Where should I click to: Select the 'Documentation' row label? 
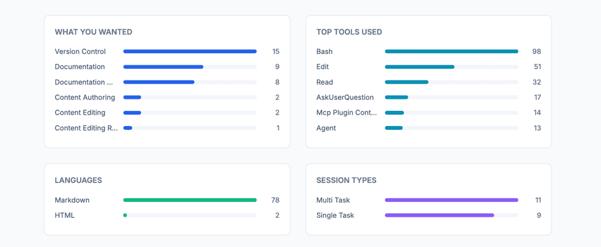pyautogui.click(x=79, y=66)
